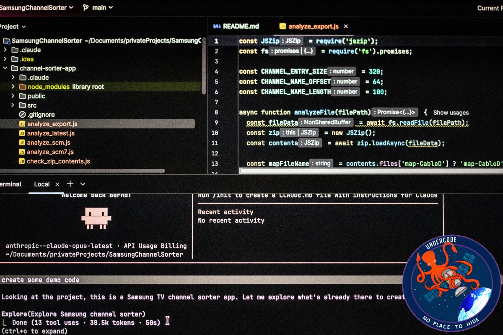Click the Show usages hint

click(451, 112)
